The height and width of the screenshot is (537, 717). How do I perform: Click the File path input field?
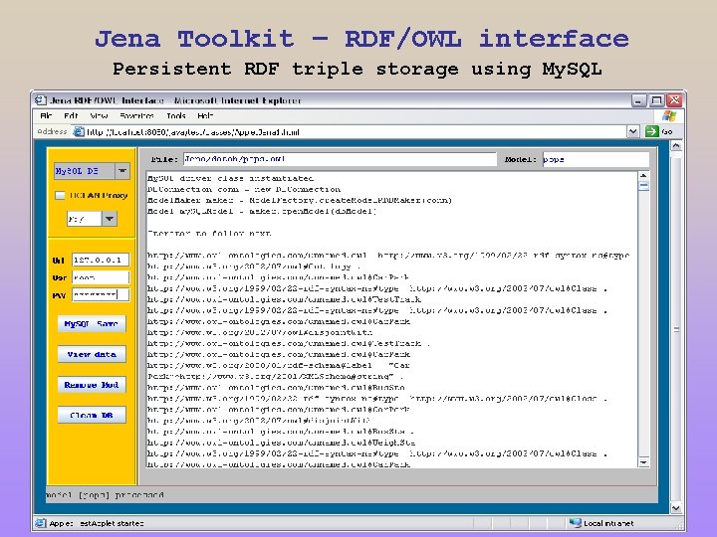(340, 159)
